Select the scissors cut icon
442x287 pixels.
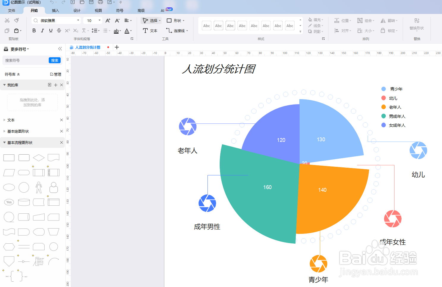click(x=7, y=20)
